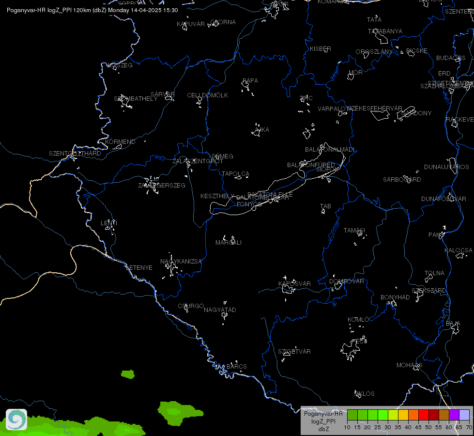Click the MOHÁCS city label
Viewport: 474px width, 436px height.
coord(409,365)
